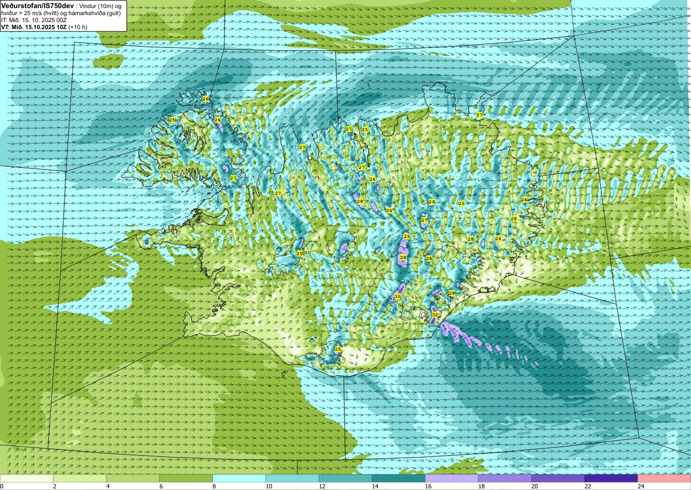This screenshot has width=691, height=490.
Task: Click the yellow gust label 30
Action: tap(397, 296)
